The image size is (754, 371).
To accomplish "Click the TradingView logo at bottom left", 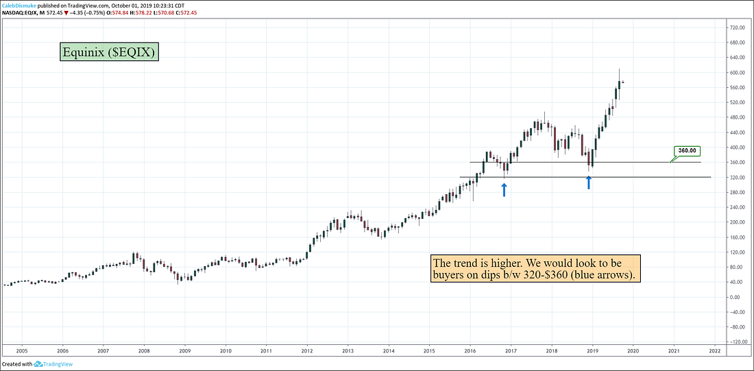I will coord(53,364).
